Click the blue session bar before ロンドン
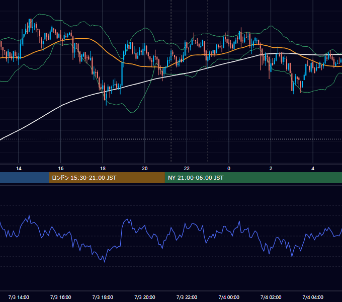 click(25, 178)
